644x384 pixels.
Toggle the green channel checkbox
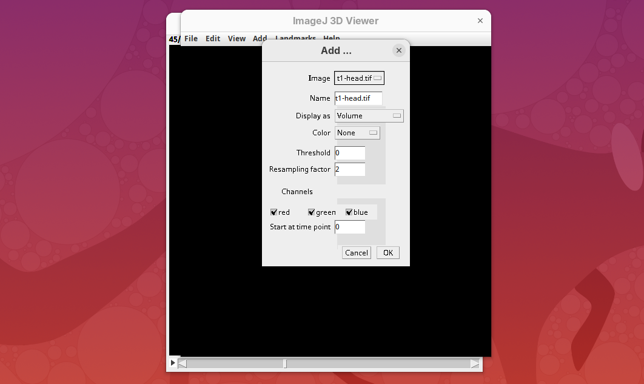[312, 212]
